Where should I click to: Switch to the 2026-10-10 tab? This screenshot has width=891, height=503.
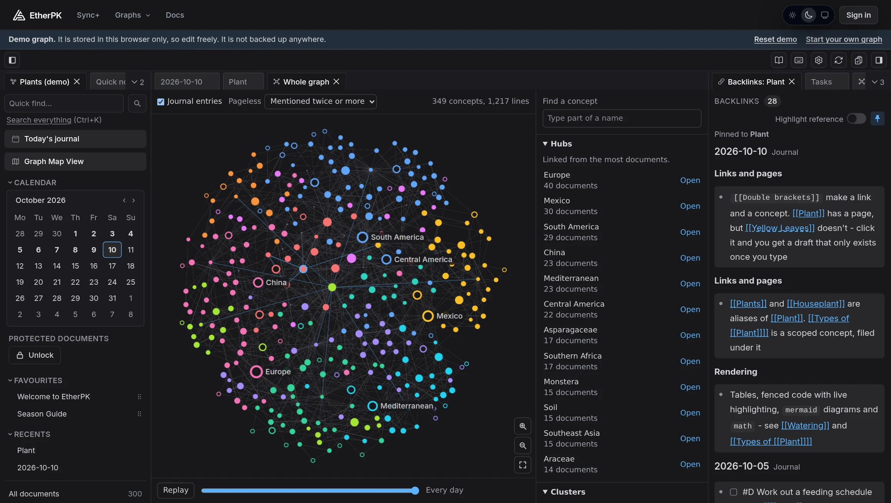pos(187,81)
